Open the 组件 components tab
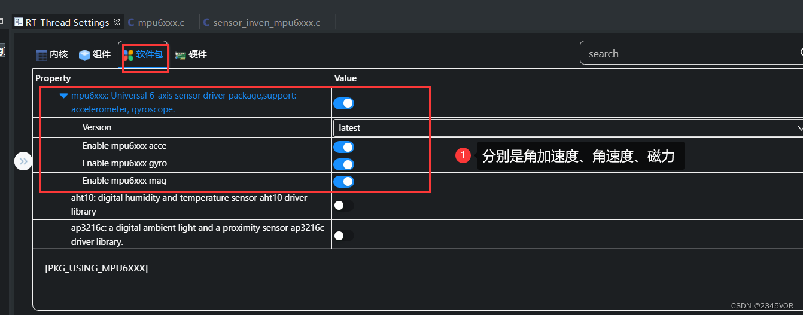 [x=95, y=54]
